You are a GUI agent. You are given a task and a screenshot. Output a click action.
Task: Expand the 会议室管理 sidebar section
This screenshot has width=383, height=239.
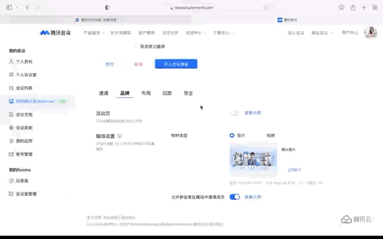coord(26,194)
